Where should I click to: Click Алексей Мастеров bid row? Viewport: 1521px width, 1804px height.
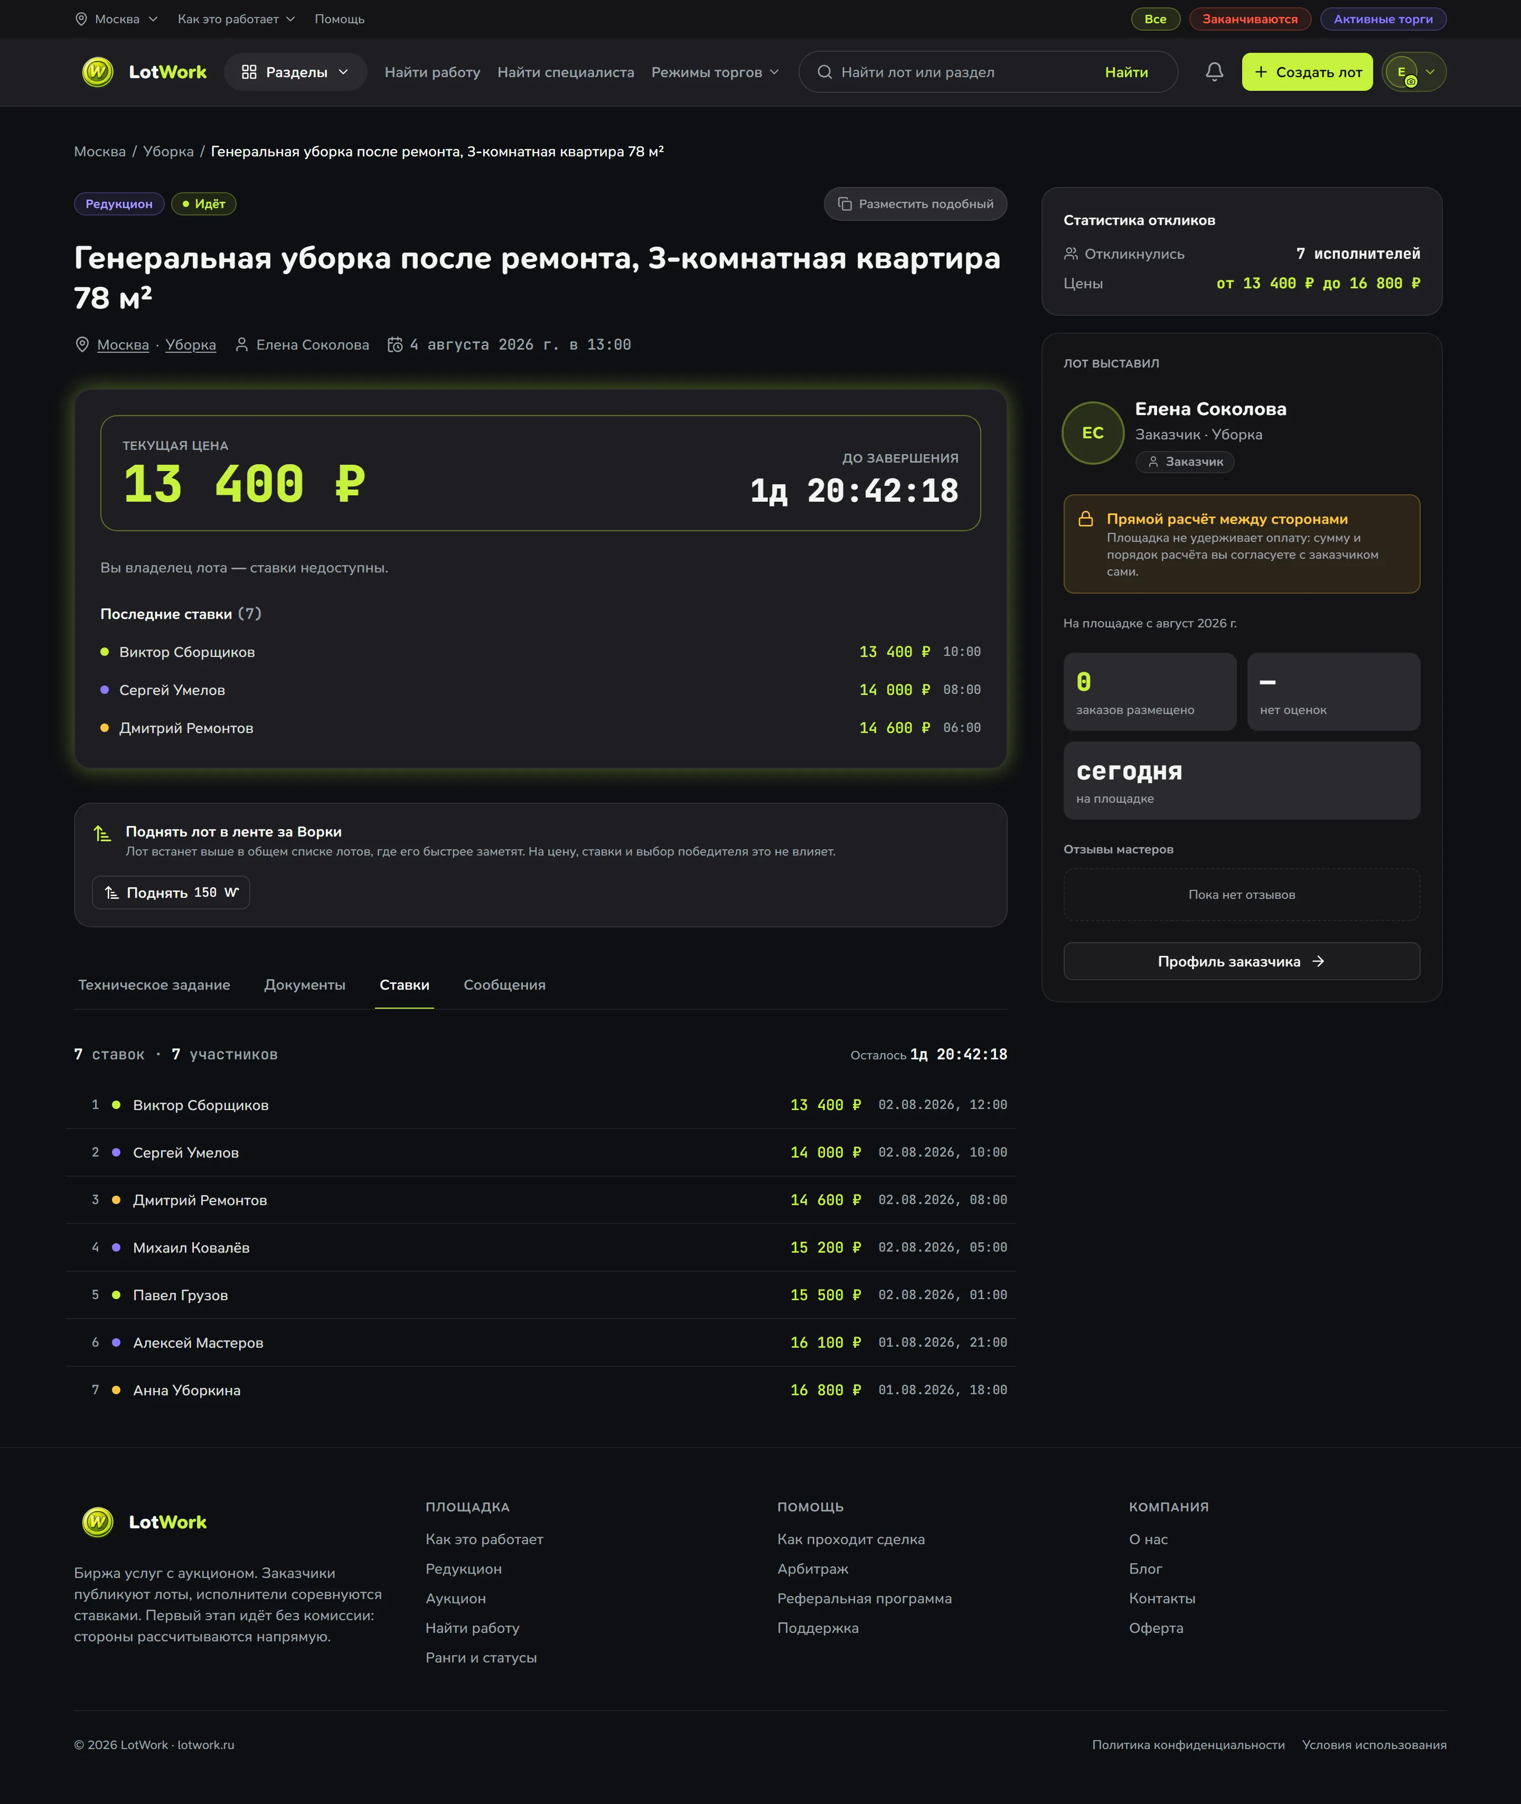[x=541, y=1342]
